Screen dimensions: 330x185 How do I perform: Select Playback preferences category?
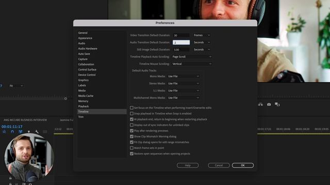pyautogui.click(x=84, y=106)
